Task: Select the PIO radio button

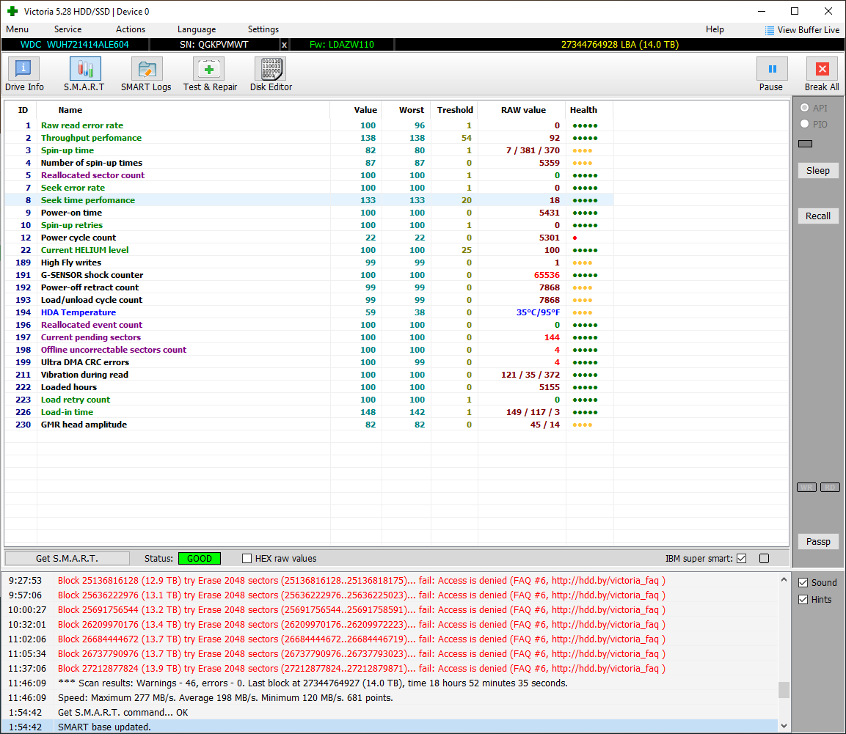Action: [x=804, y=123]
